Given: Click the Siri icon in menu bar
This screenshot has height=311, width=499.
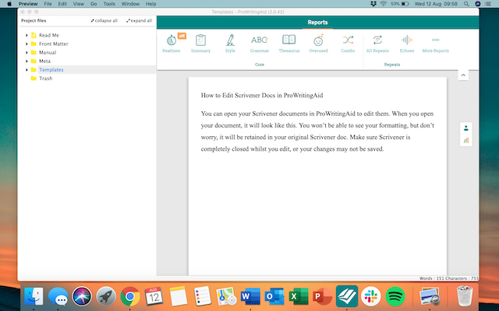Looking at the screenshot, I should point(477,4).
